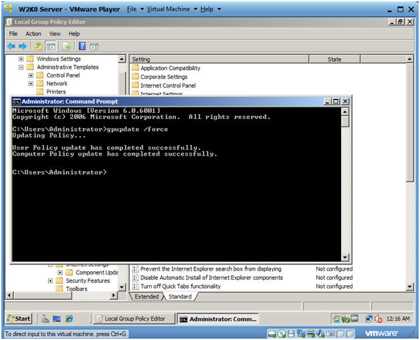Switch to the Standard tab
The height and width of the screenshot is (340, 420).
180,297
